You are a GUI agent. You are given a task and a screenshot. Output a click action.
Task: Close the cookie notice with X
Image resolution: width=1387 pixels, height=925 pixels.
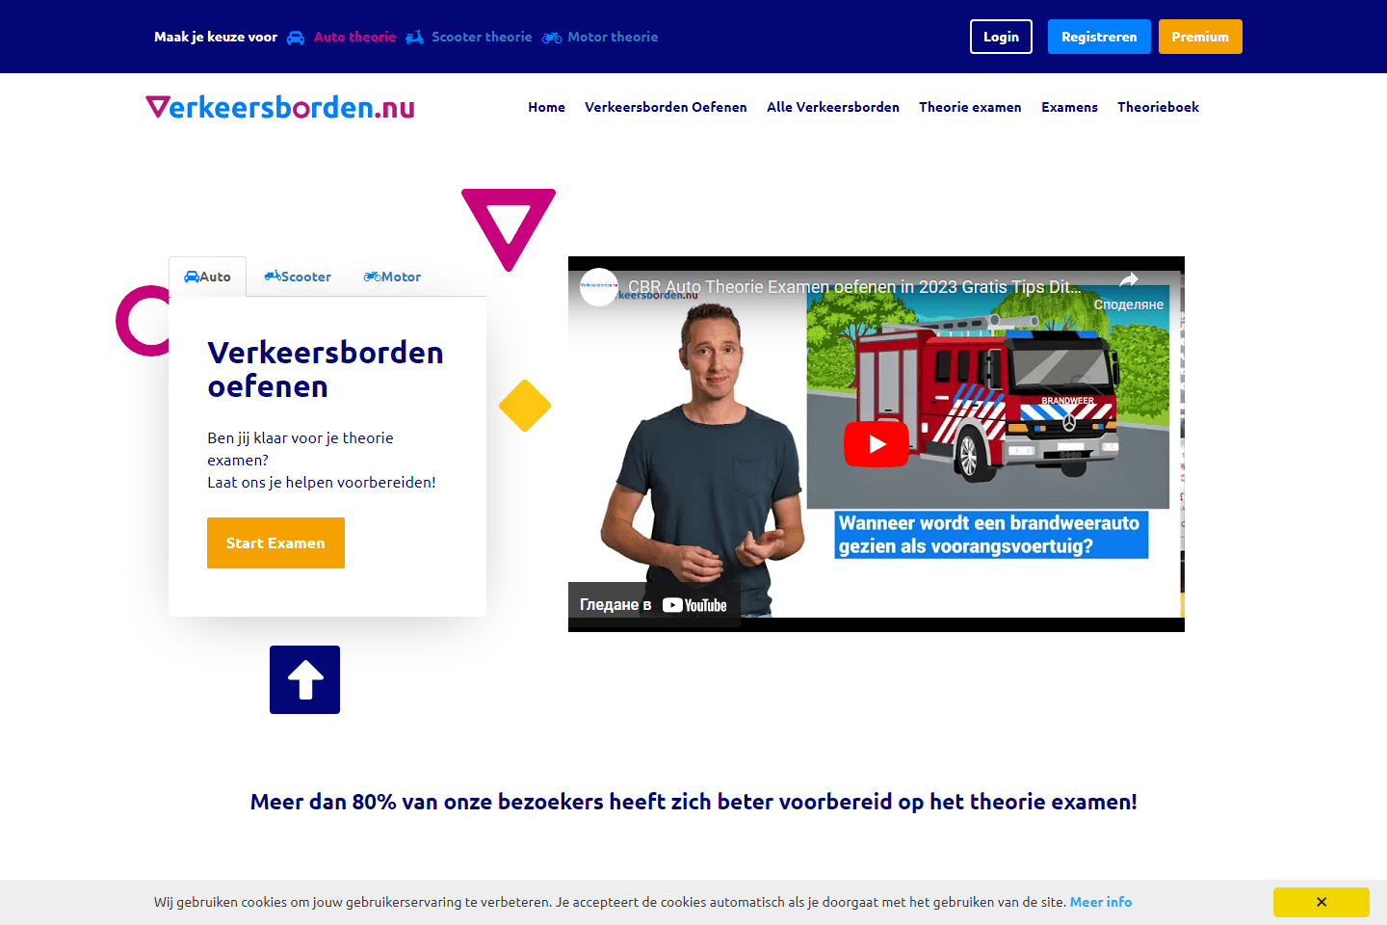(1322, 902)
